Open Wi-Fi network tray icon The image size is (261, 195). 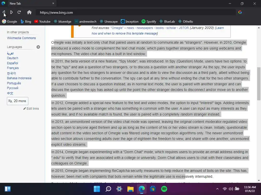(225, 189)
